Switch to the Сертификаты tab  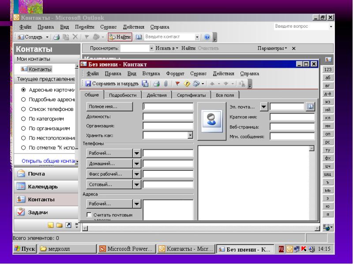pos(192,95)
